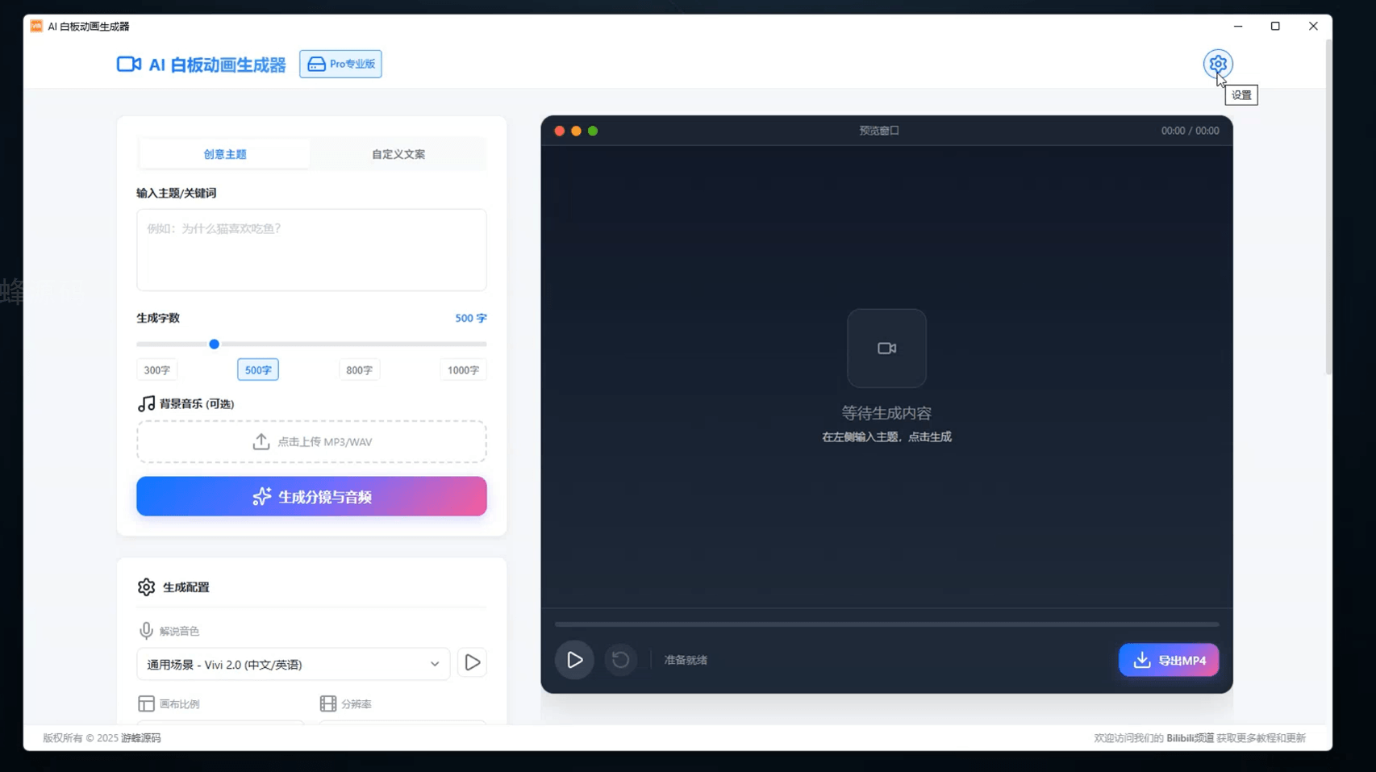Click the 分辨率 film icon
Viewport: 1376px width, 772px height.
click(328, 703)
